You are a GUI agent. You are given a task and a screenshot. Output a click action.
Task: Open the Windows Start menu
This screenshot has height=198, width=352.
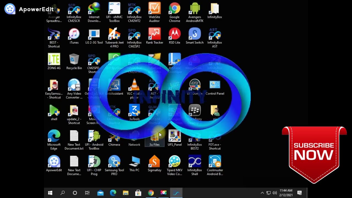(50, 193)
